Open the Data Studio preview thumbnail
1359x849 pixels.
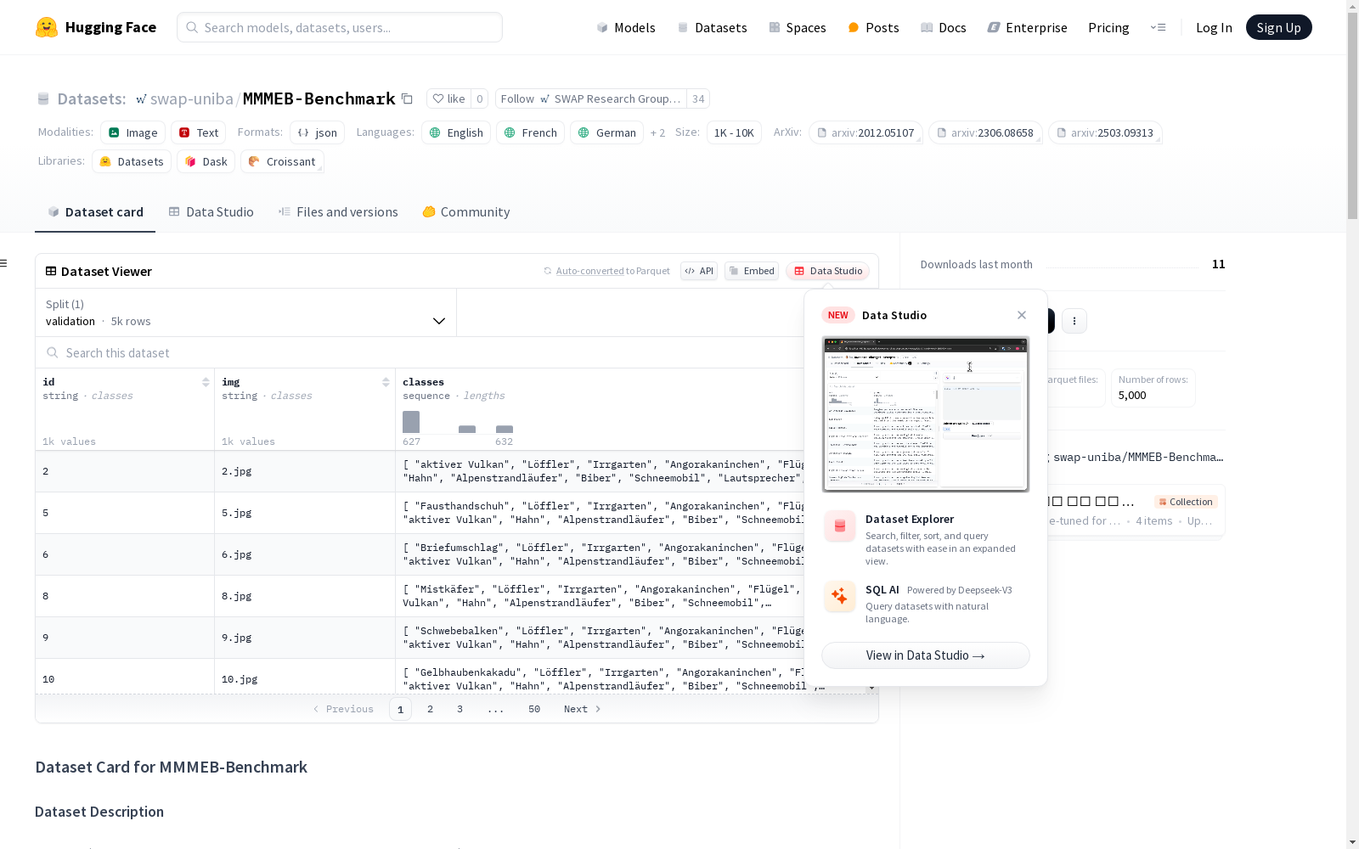(x=926, y=414)
